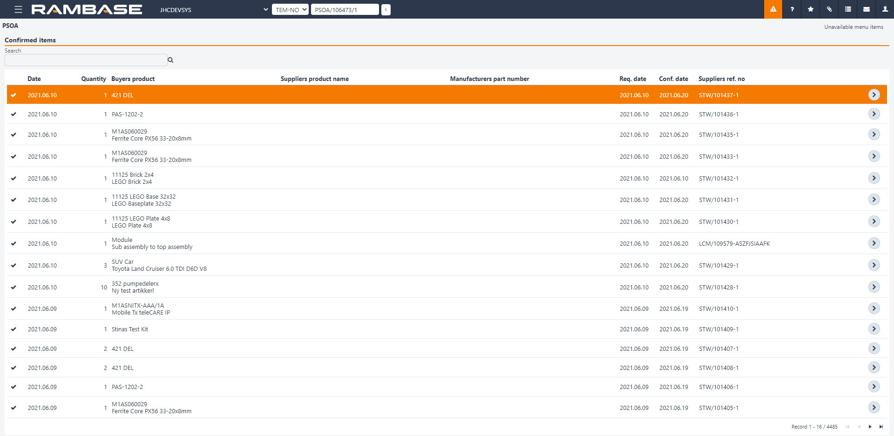Sort by the Conf. date column header
This screenshot has width=894, height=436.
pyautogui.click(x=673, y=79)
